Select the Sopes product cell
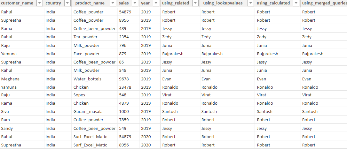Image resolution: width=347 pixels, height=149 pixels. click(x=80, y=95)
